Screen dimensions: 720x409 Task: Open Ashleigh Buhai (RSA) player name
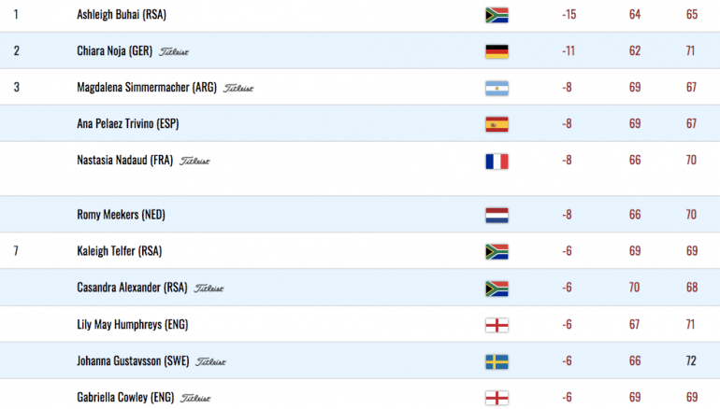(x=122, y=15)
